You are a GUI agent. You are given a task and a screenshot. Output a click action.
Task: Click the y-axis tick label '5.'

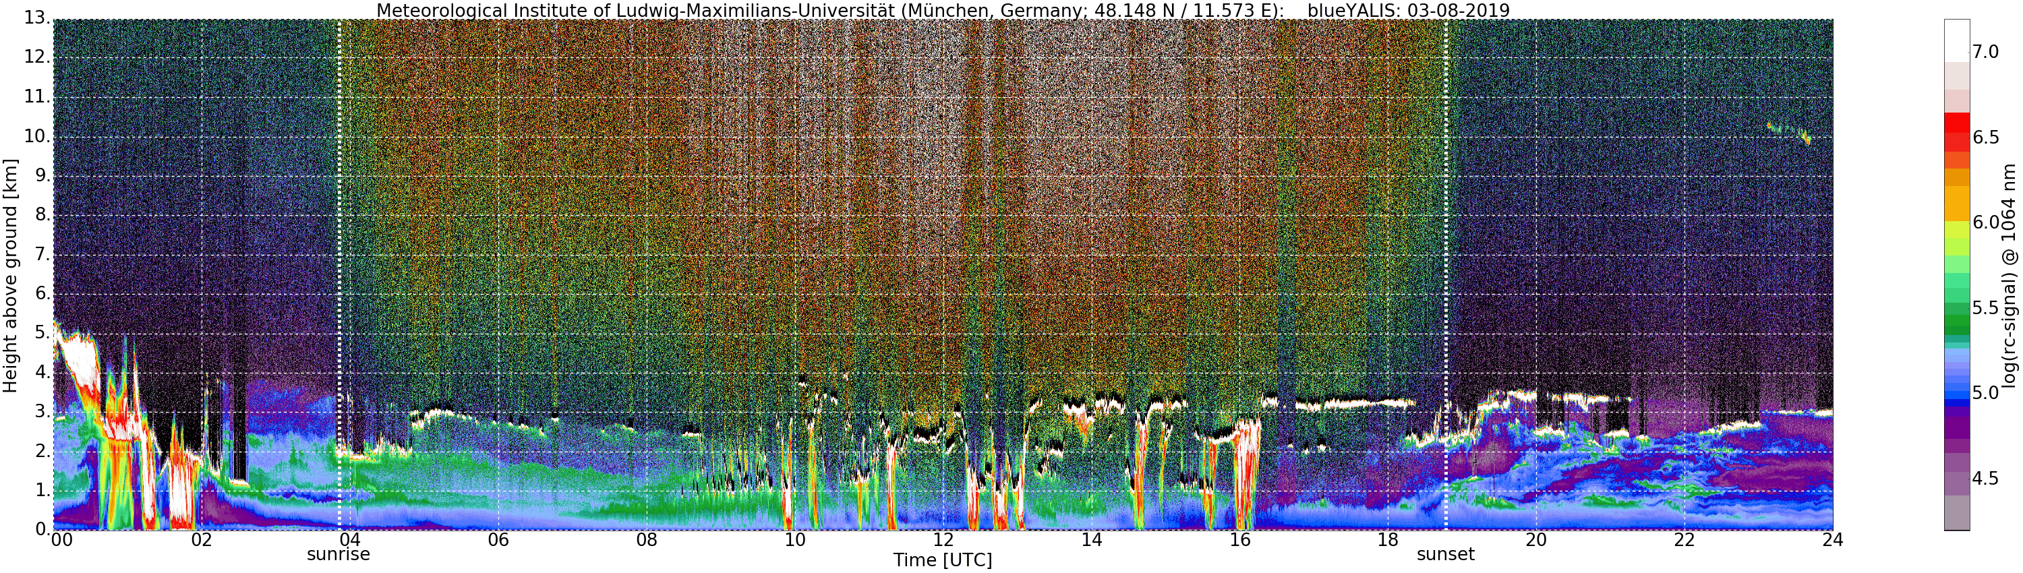click(42, 333)
